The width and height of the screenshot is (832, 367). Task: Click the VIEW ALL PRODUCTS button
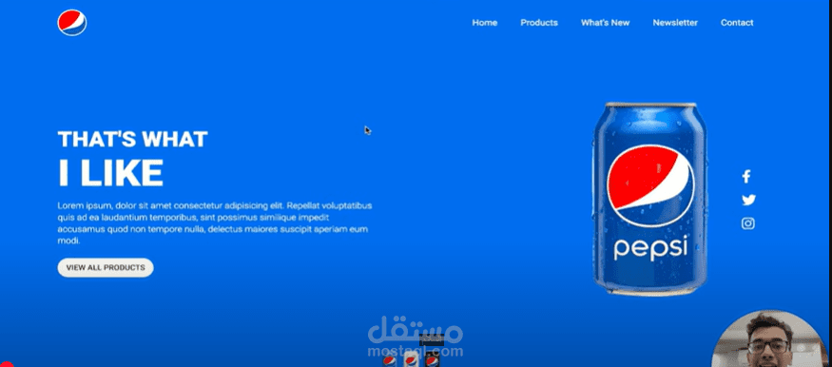tap(106, 268)
